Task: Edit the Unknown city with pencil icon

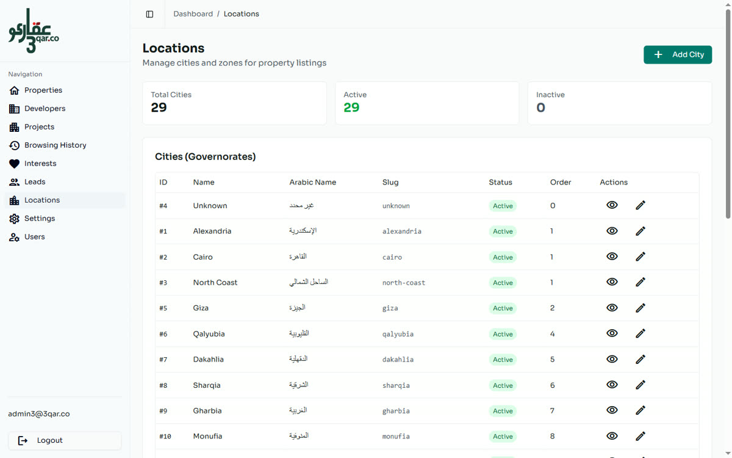Action: point(640,205)
